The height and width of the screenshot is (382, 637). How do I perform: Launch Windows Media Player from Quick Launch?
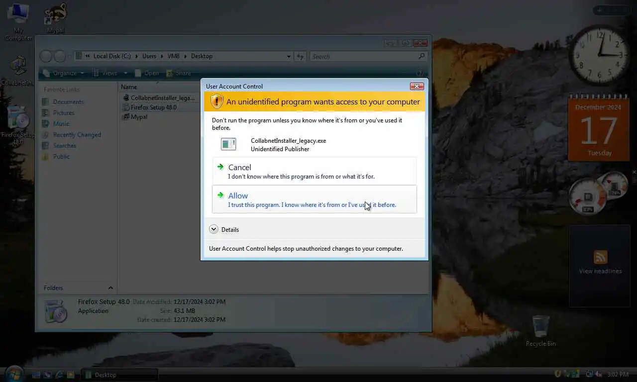71,375
